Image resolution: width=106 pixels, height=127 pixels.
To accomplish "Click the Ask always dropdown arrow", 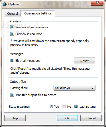I will (93, 88).
